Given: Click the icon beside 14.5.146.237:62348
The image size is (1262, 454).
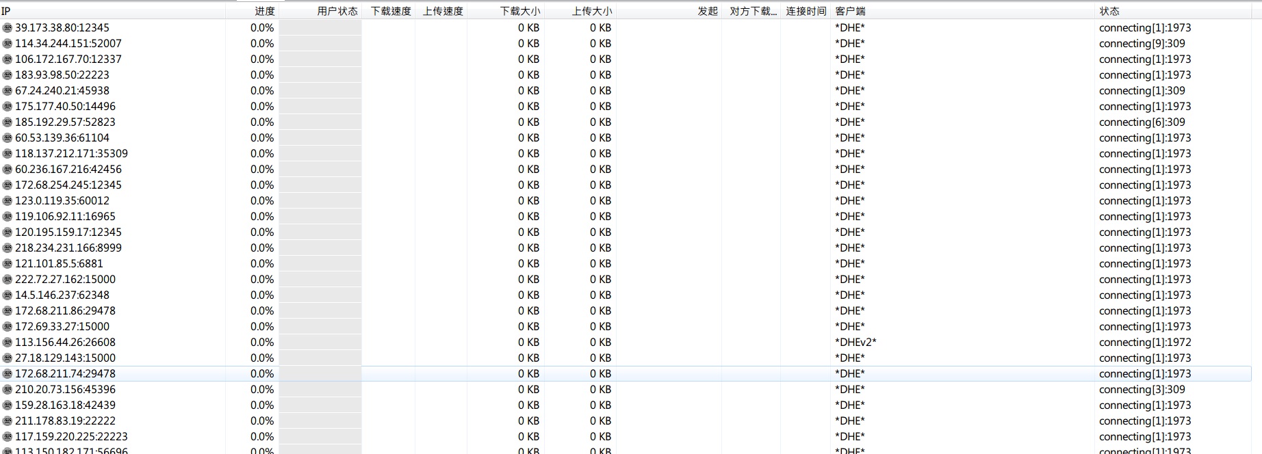Looking at the screenshot, I should click(8, 295).
